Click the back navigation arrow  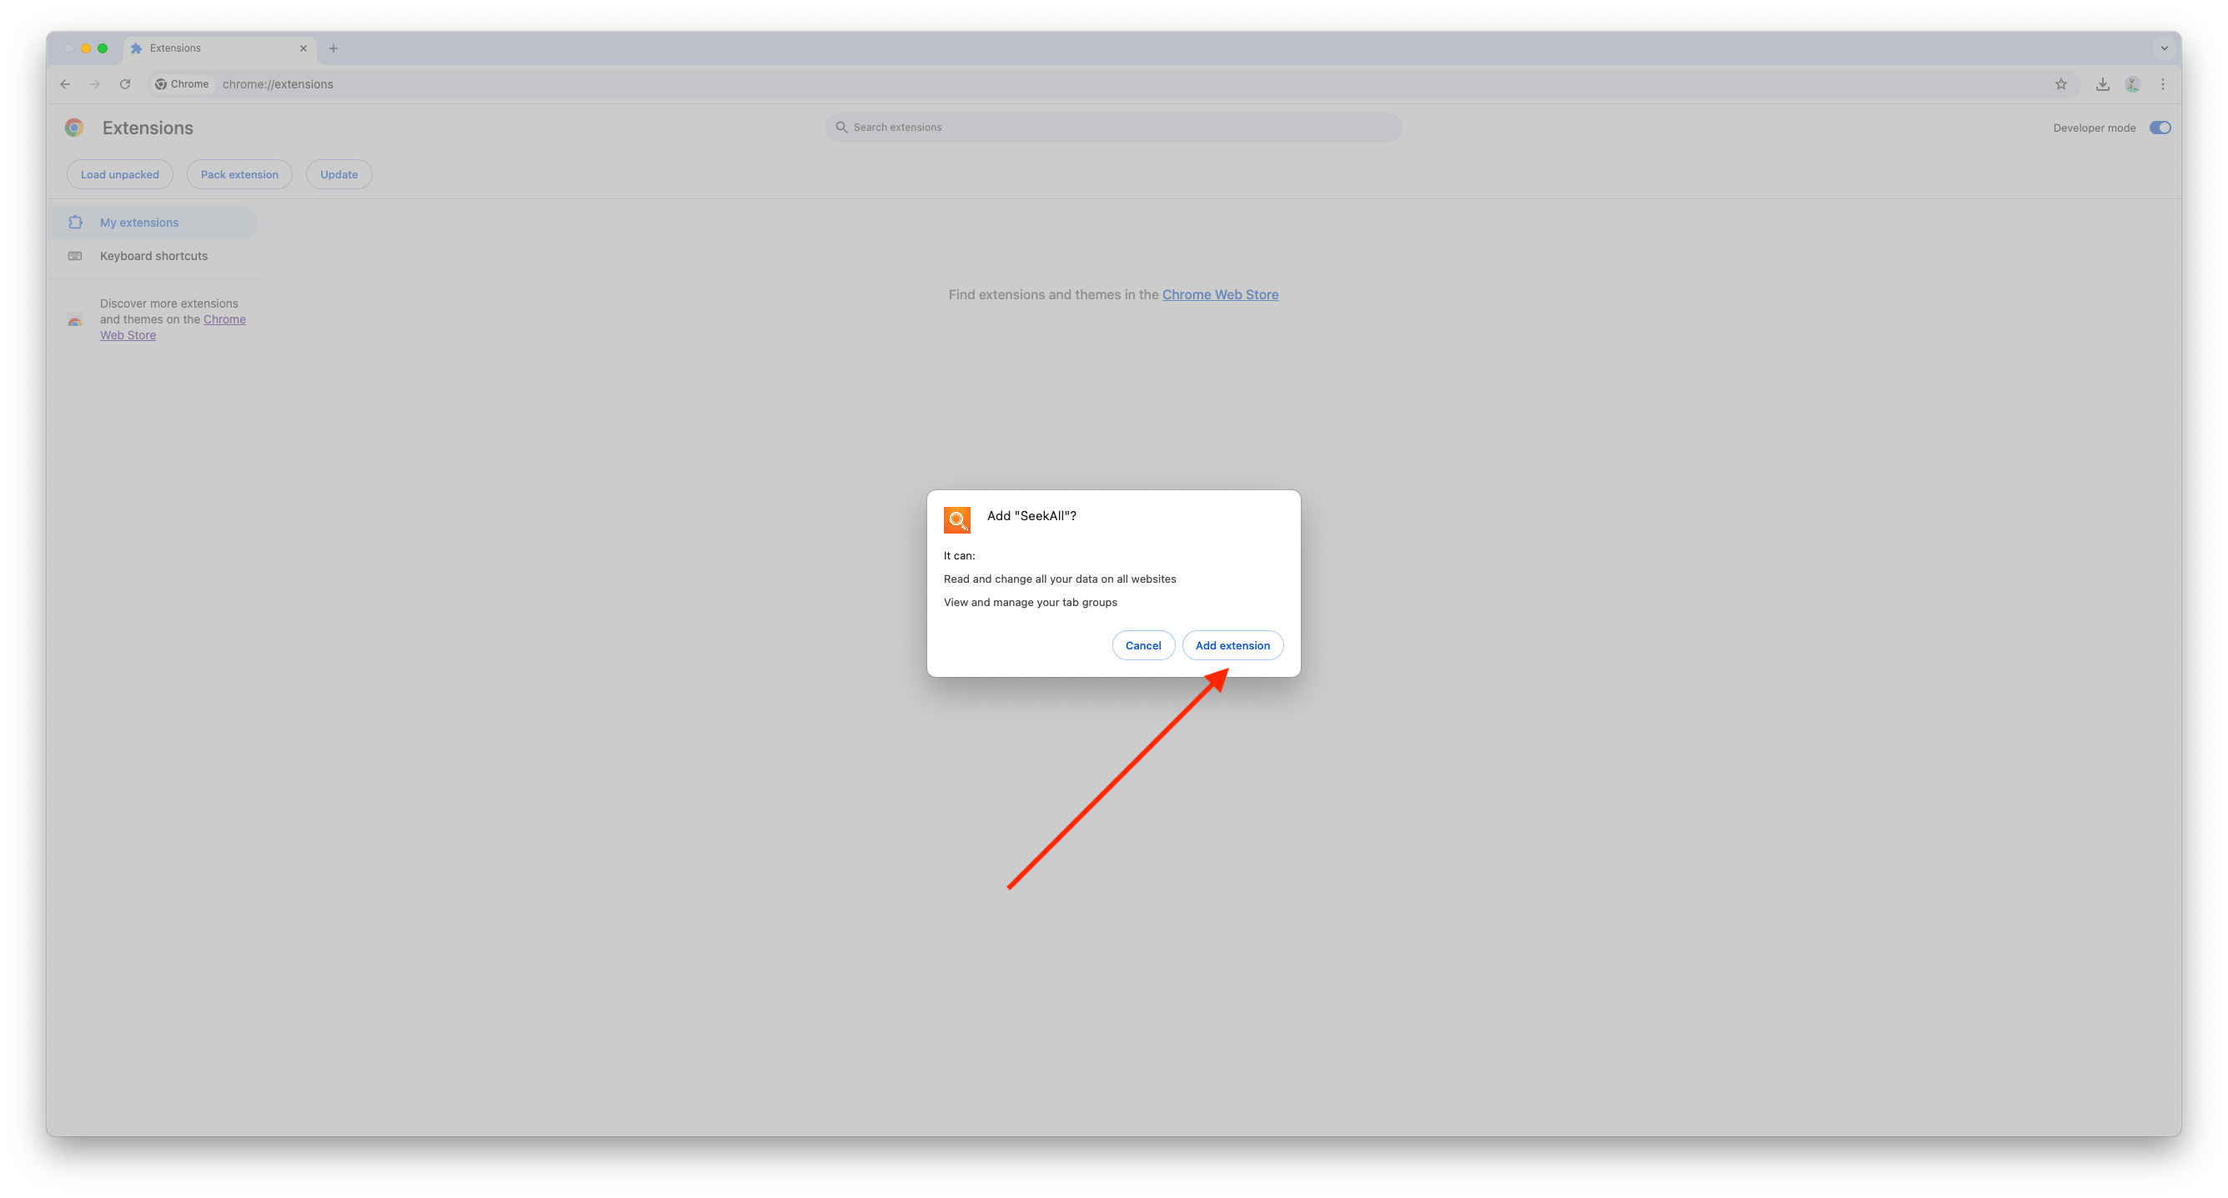point(65,84)
